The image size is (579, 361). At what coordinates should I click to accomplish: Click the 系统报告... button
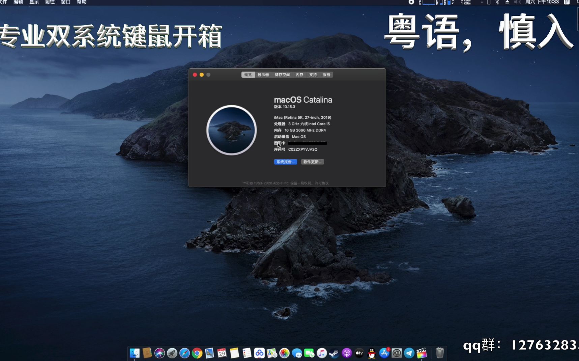tap(285, 162)
